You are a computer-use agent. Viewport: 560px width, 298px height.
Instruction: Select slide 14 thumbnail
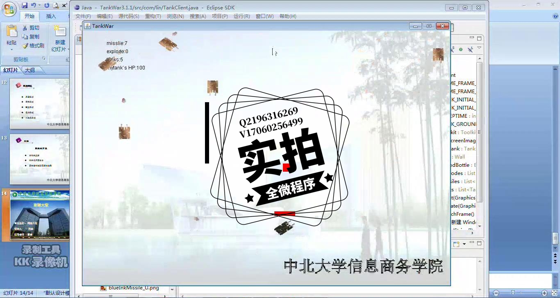tap(39, 215)
